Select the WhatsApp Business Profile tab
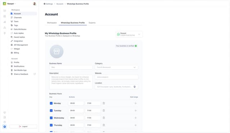 [x=73, y=23]
